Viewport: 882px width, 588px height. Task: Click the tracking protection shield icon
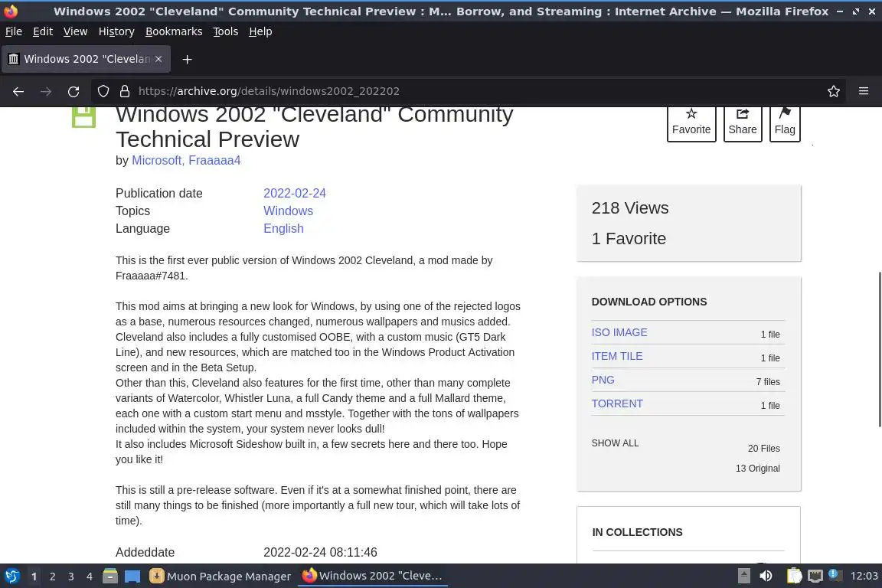(103, 91)
